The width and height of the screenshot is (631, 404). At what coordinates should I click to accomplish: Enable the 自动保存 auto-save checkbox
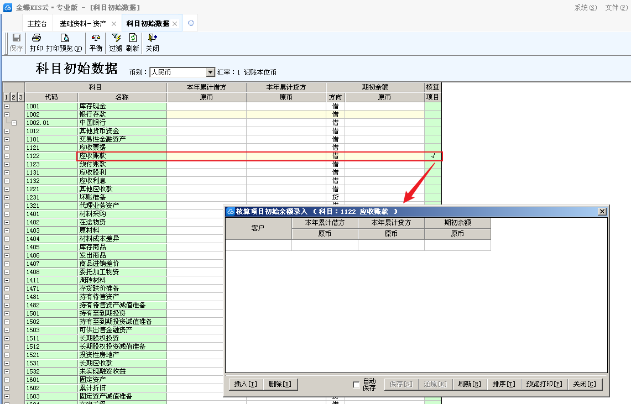click(356, 385)
